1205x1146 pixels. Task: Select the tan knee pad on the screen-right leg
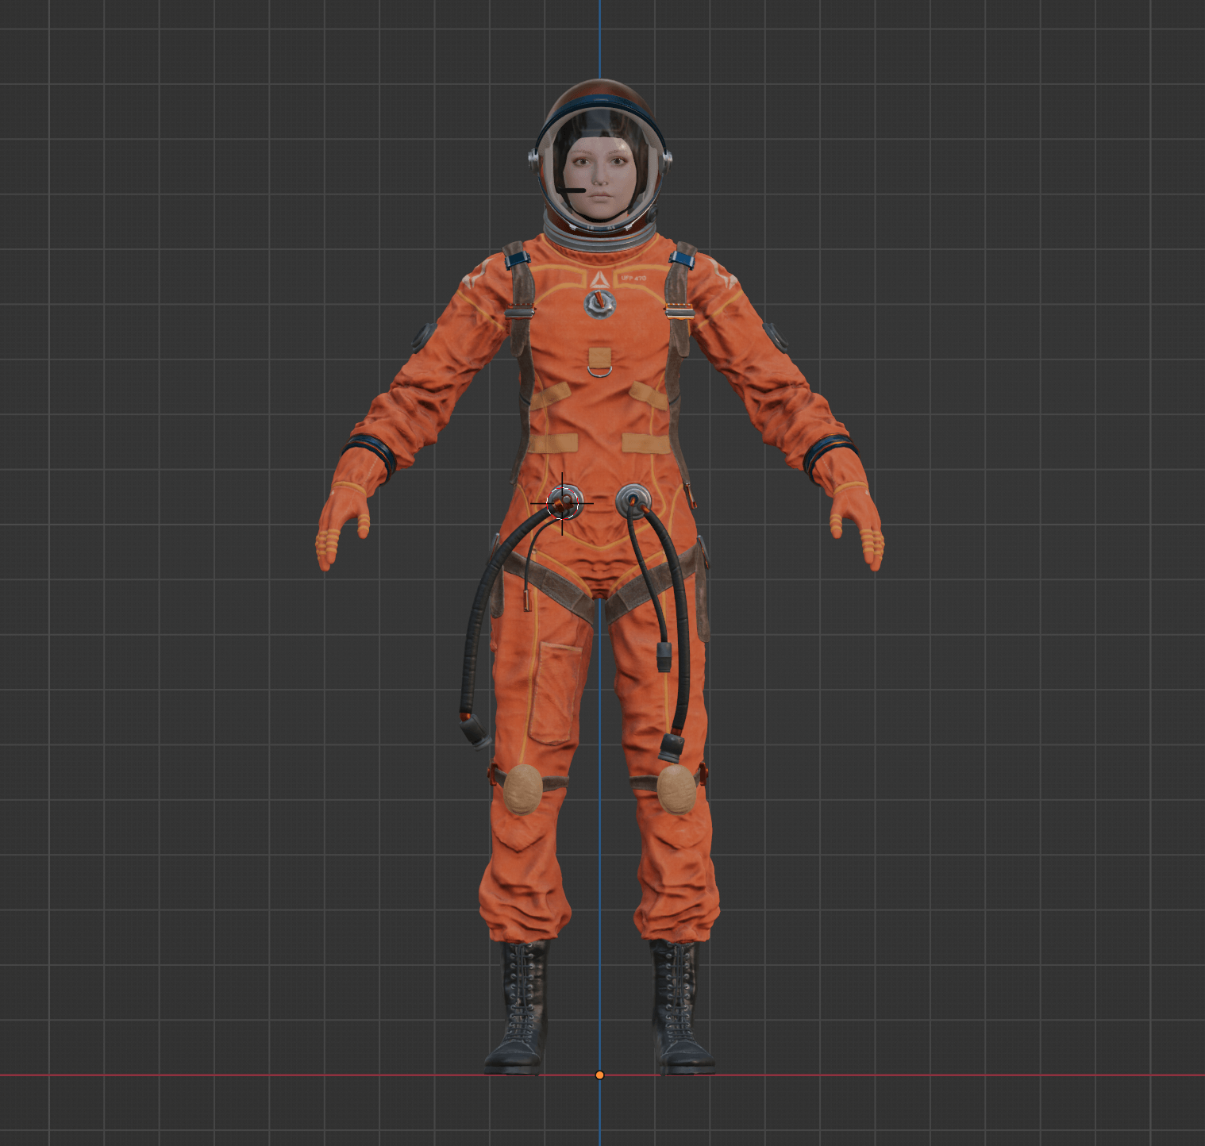(675, 788)
